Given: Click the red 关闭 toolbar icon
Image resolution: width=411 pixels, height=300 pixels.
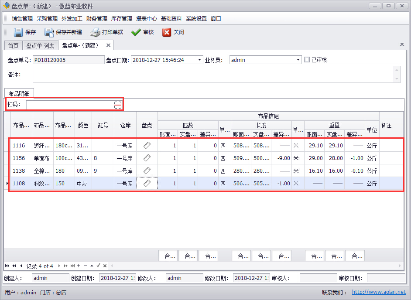Looking at the screenshot, I should pos(167,32).
